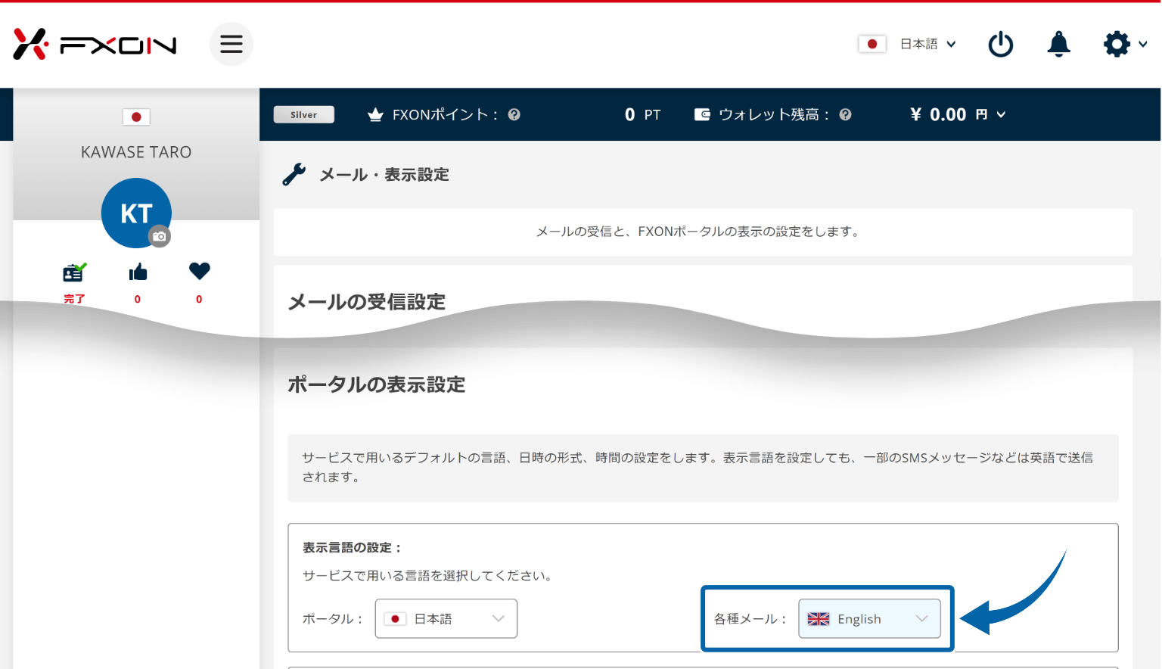Click the heart favorites icon
This screenshot has width=1162, height=669.
[200, 271]
